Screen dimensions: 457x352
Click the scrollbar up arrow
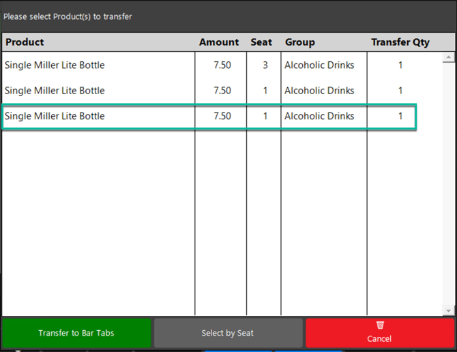(448, 57)
